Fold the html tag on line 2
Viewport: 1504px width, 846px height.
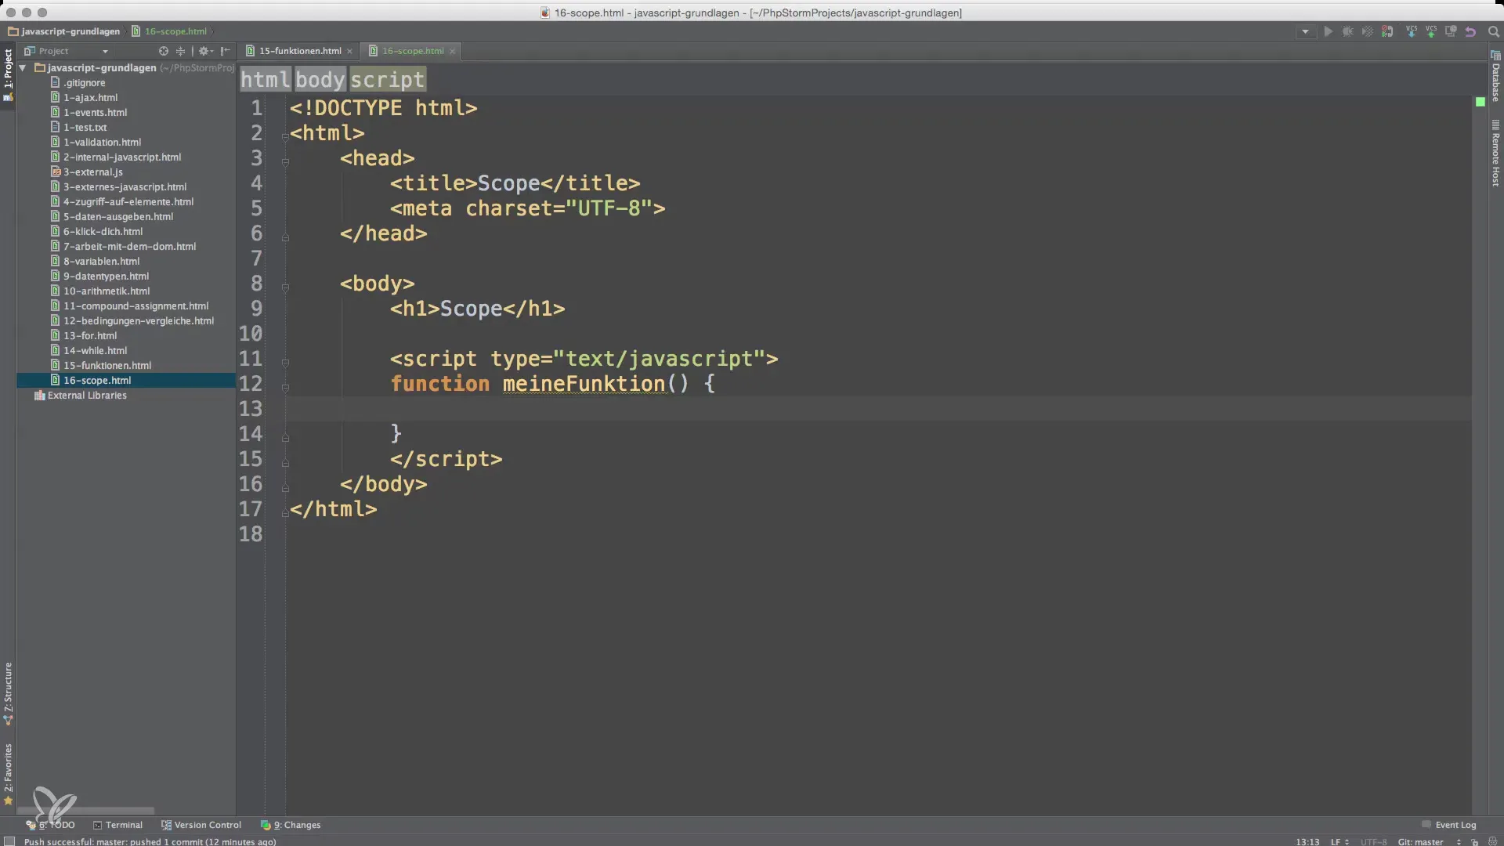(285, 137)
